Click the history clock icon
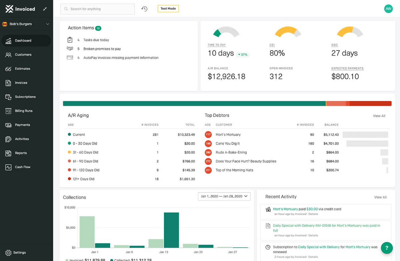Viewport: 400px width, 261px height. point(144,9)
